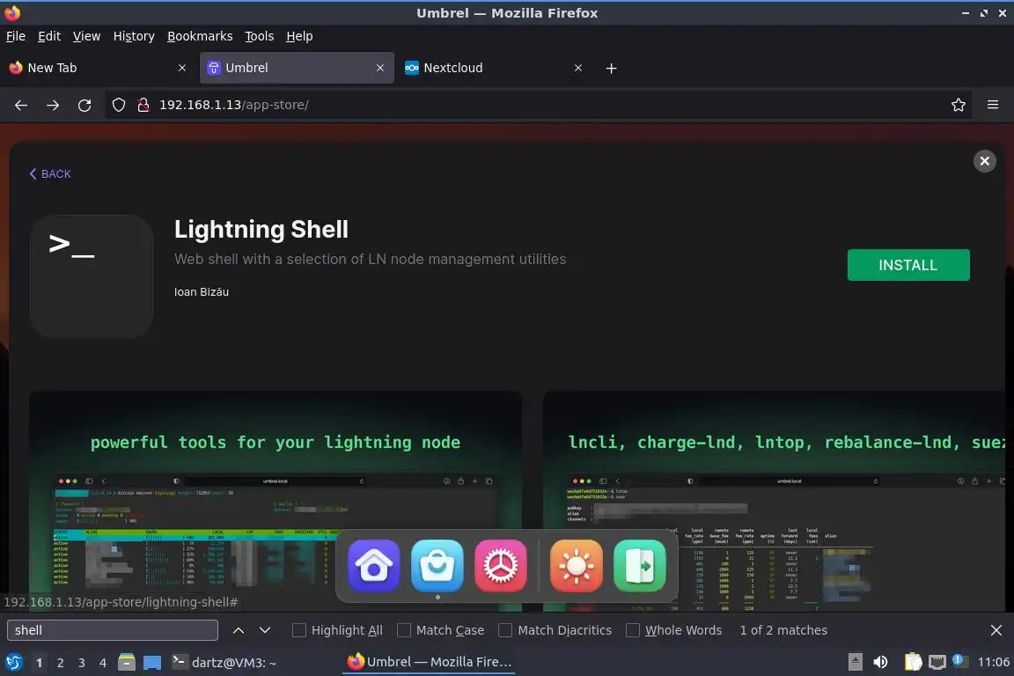Image resolution: width=1014 pixels, height=676 pixels.
Task: Switch to workspace 2
Action: pyautogui.click(x=60, y=663)
